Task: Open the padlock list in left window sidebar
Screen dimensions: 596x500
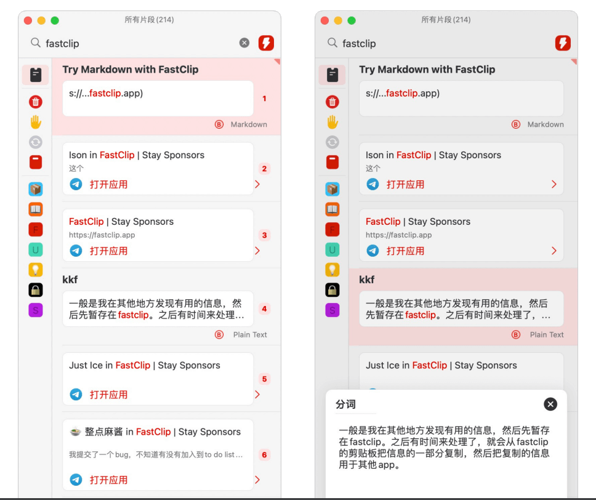Action: click(35, 290)
